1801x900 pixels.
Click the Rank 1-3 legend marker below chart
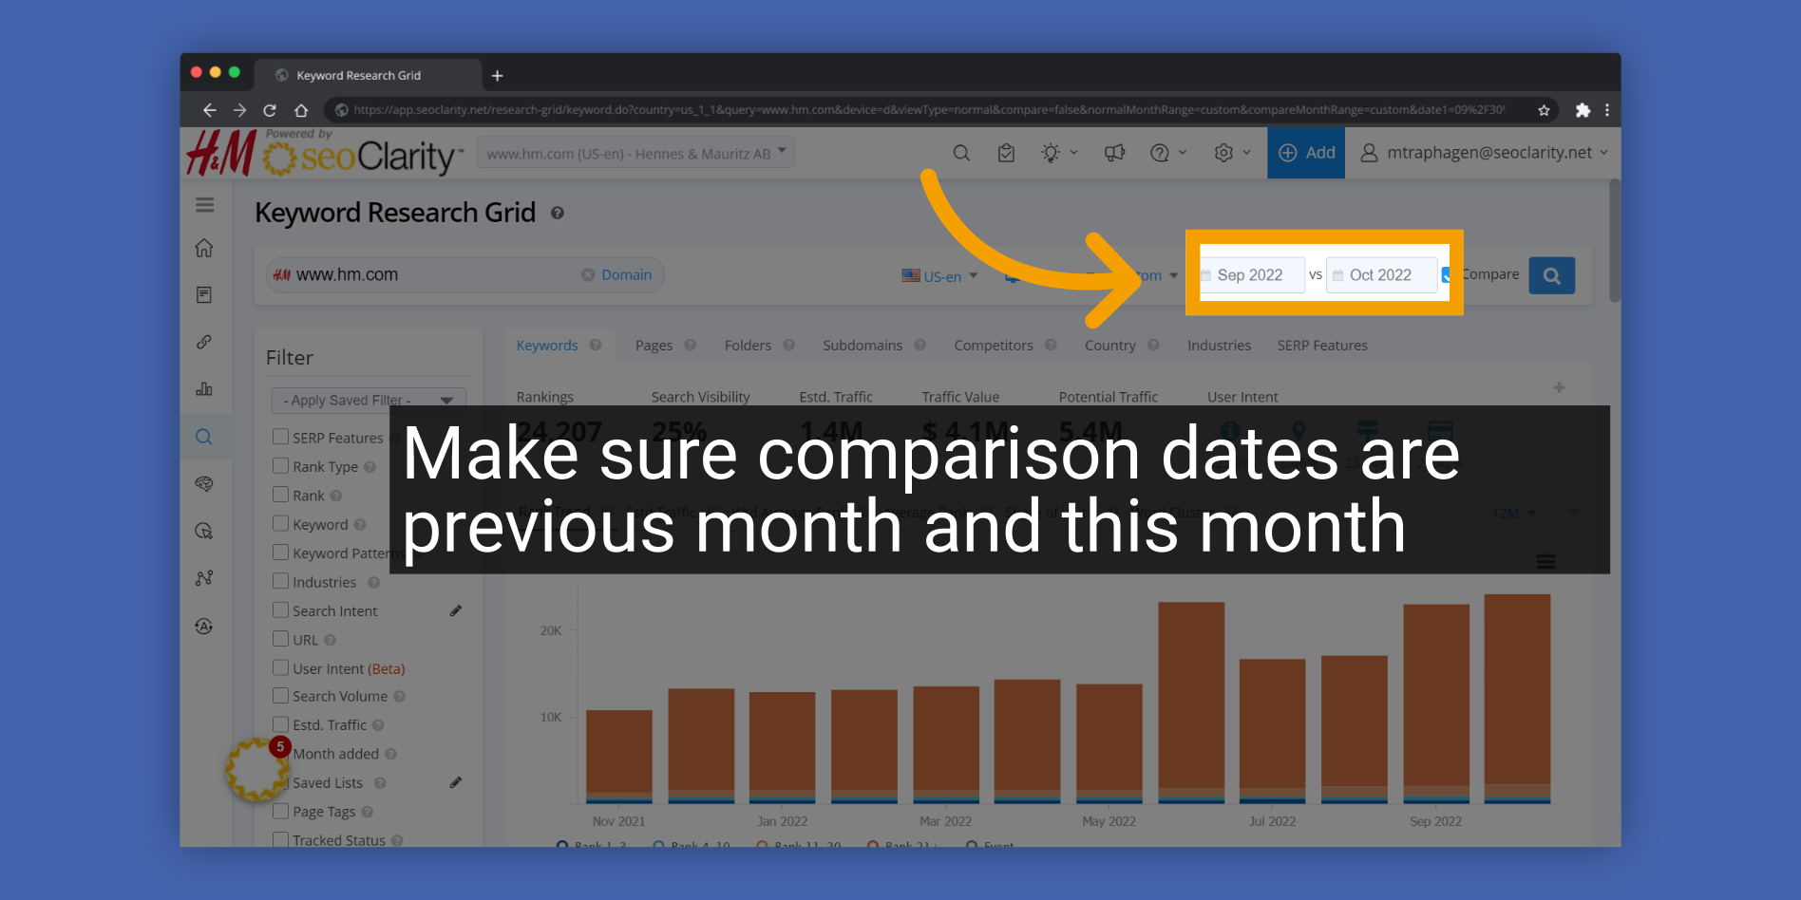click(565, 846)
